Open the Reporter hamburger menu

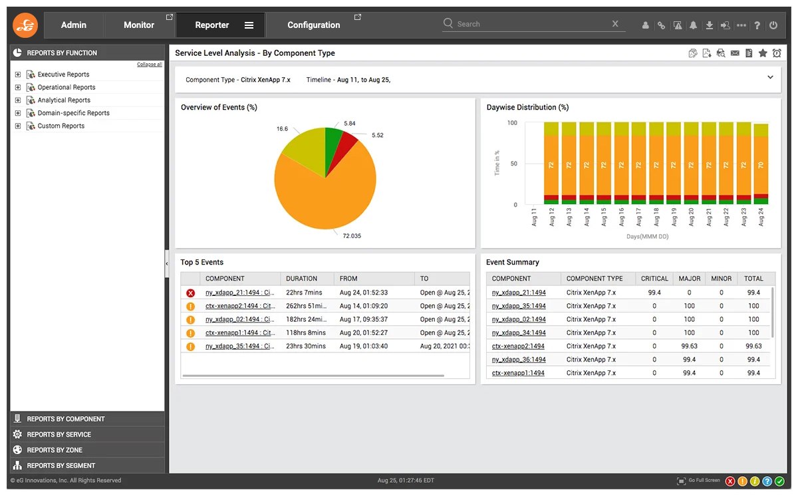249,25
